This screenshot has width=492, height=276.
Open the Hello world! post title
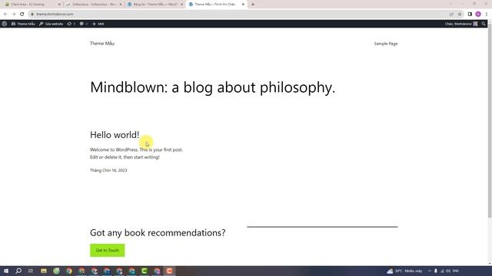pyautogui.click(x=115, y=135)
